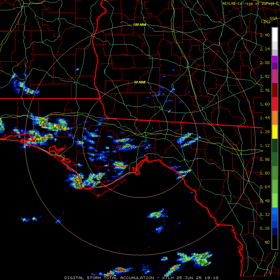Click the bright red swatch in the color scale
This screenshot has width=280, height=280.
pyautogui.click(x=275, y=104)
